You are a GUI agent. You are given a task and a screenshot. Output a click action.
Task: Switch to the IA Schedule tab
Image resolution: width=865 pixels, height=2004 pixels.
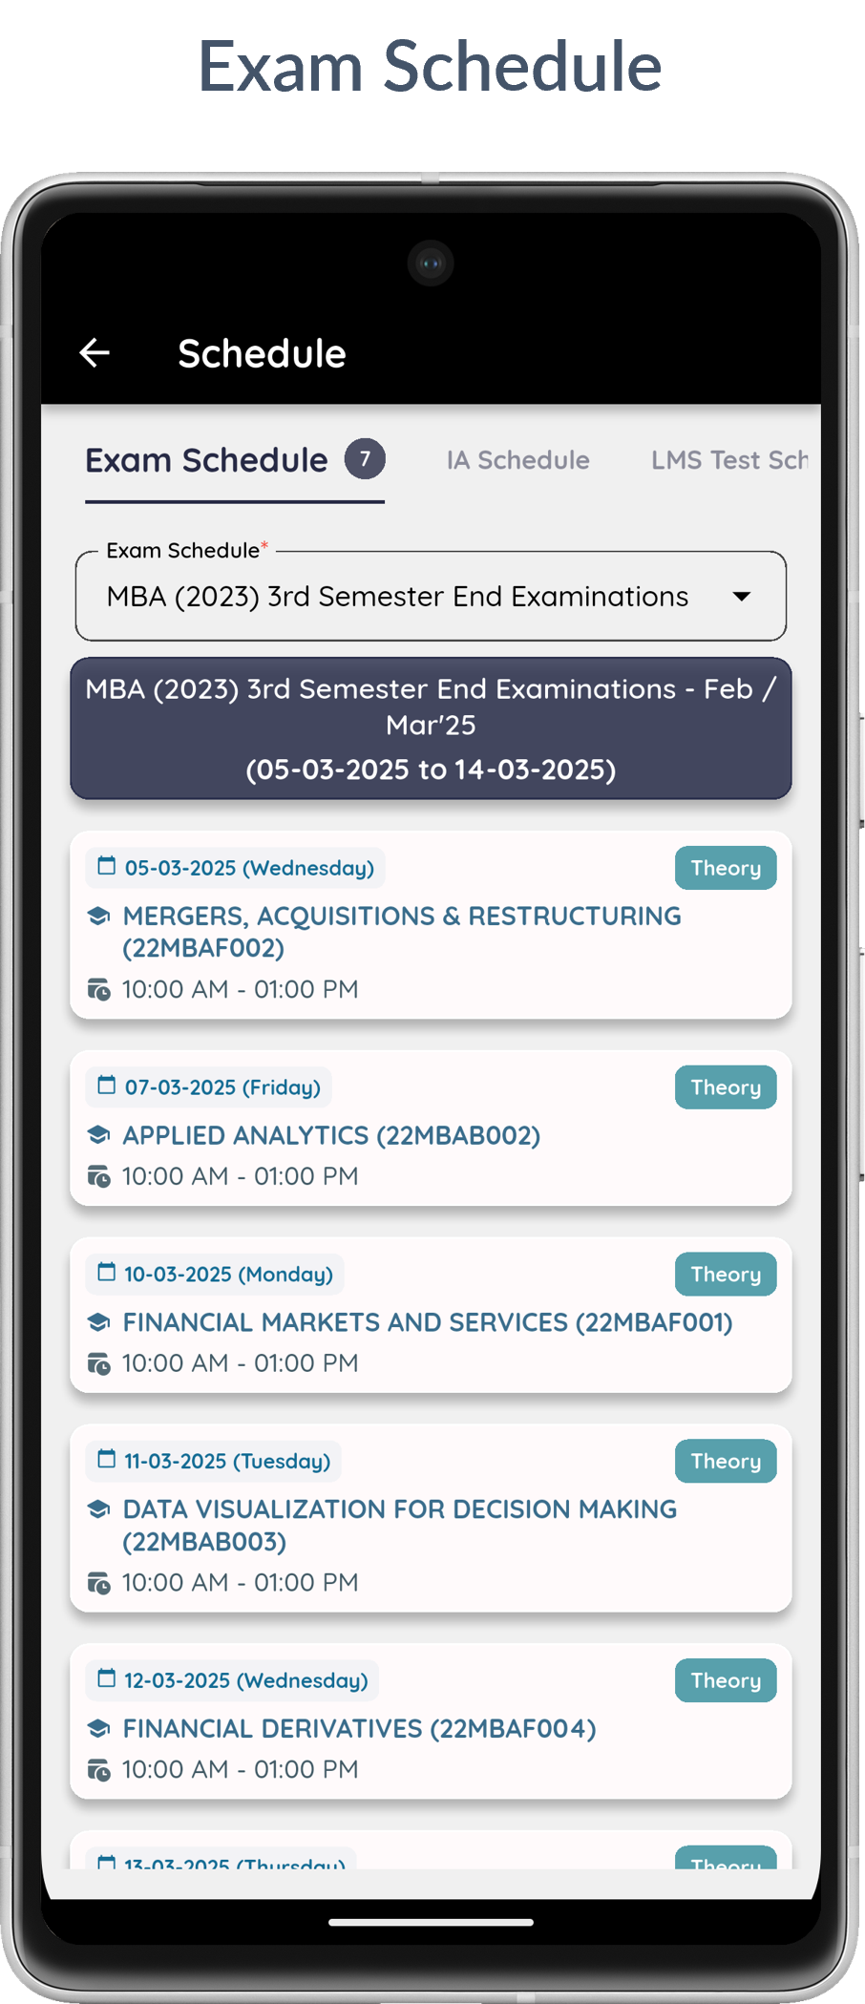click(x=517, y=460)
